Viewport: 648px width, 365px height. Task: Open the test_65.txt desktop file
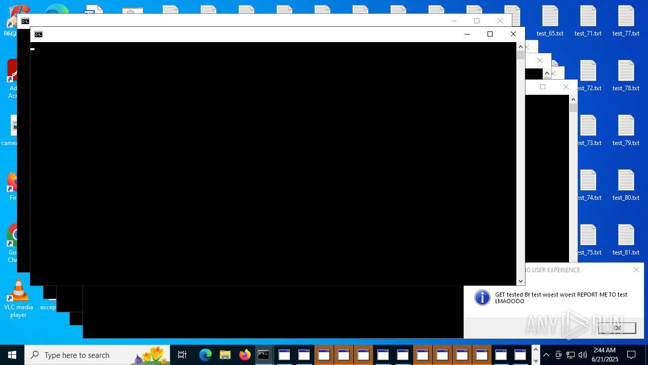click(550, 21)
